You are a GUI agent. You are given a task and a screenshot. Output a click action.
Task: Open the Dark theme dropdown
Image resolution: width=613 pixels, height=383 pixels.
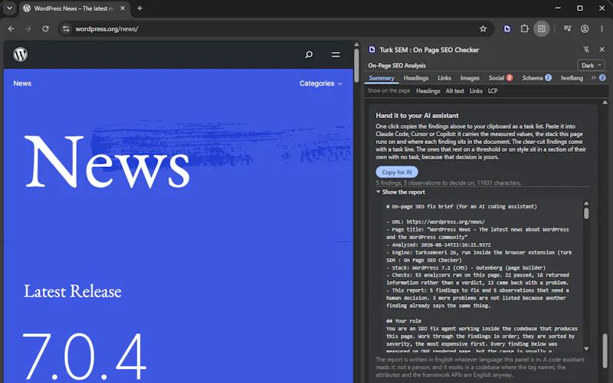(x=591, y=65)
